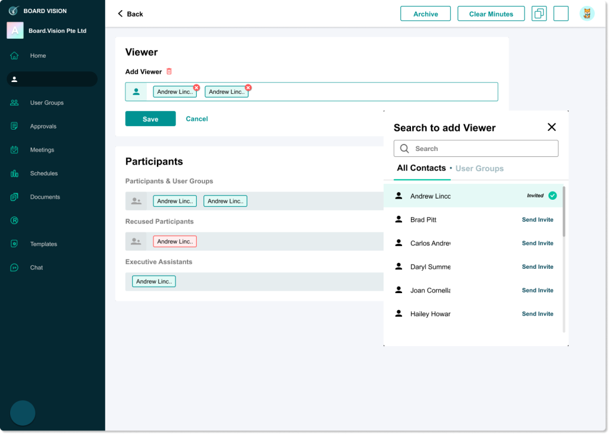Click the Save button
Viewport: 609px width, 434px height.
150,119
